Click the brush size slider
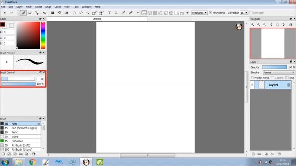 click(18, 79)
